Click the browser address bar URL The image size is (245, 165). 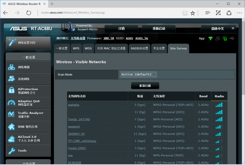(73, 12)
